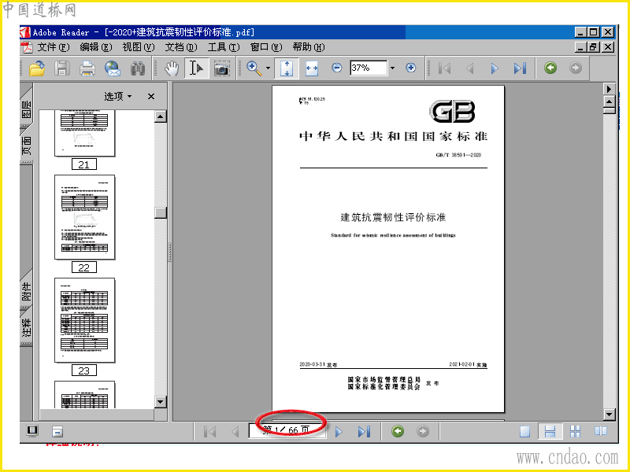
Task: Select the Zoom In magnifier tool
Action: [x=254, y=68]
